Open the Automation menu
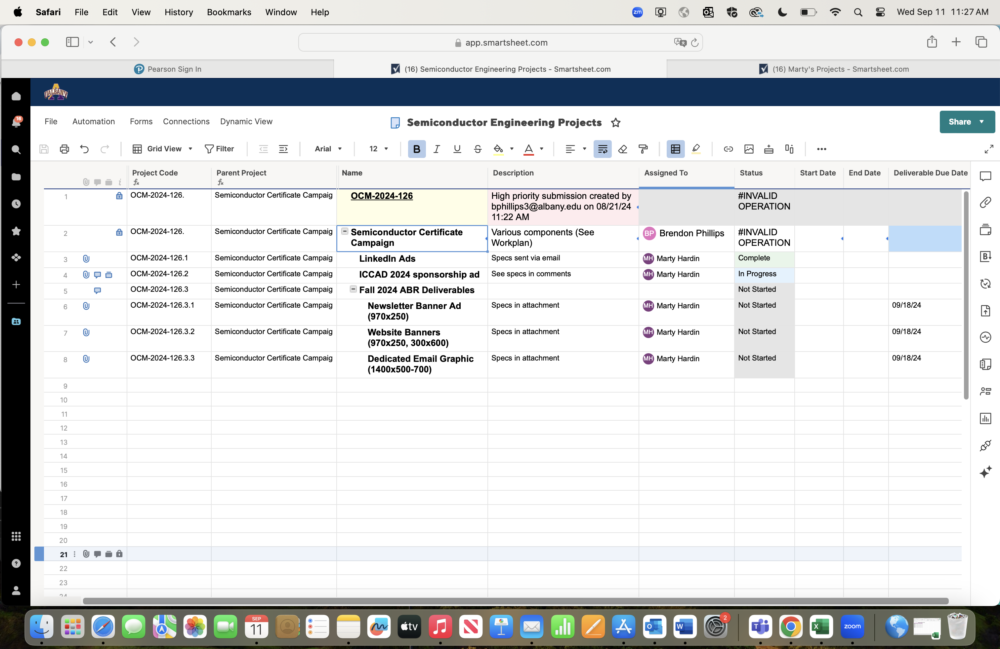The height and width of the screenshot is (649, 1000). [x=94, y=122]
